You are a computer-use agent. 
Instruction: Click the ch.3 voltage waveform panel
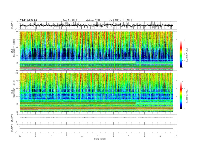pyautogui.click(x=98, y=118)
